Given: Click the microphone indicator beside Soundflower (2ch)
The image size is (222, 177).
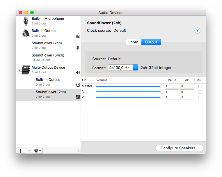Looking at the screenshot, I should [78, 48].
